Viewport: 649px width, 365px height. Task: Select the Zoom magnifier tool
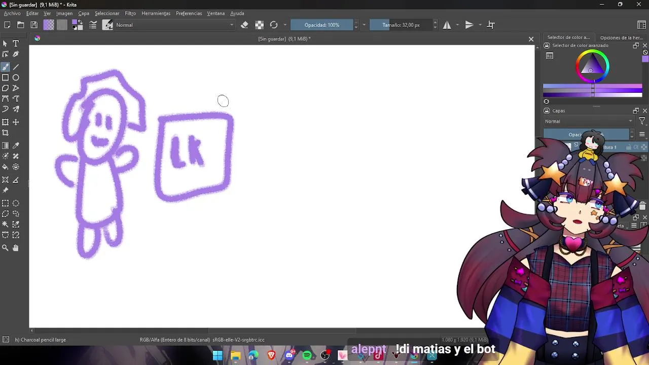[5, 248]
